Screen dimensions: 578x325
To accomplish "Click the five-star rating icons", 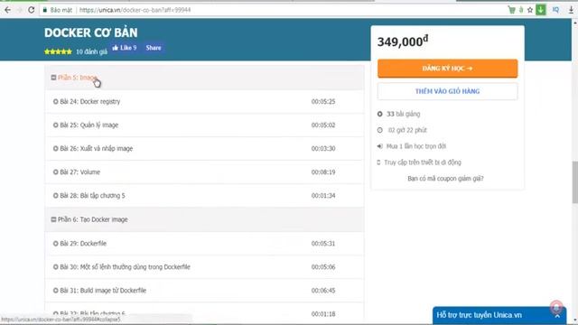I will (x=58, y=51).
